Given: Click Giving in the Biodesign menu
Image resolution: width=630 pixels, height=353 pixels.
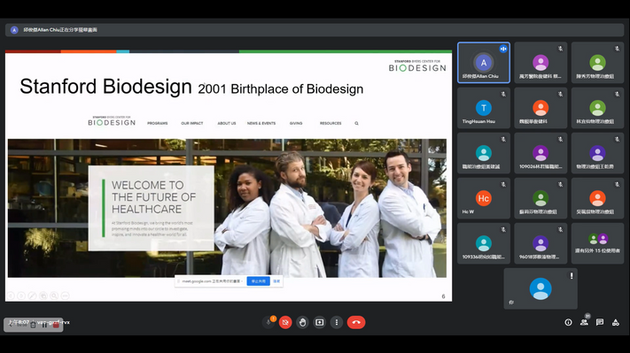Looking at the screenshot, I should pyautogui.click(x=296, y=123).
